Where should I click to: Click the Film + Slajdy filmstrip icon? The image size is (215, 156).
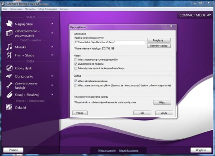tap(9, 55)
